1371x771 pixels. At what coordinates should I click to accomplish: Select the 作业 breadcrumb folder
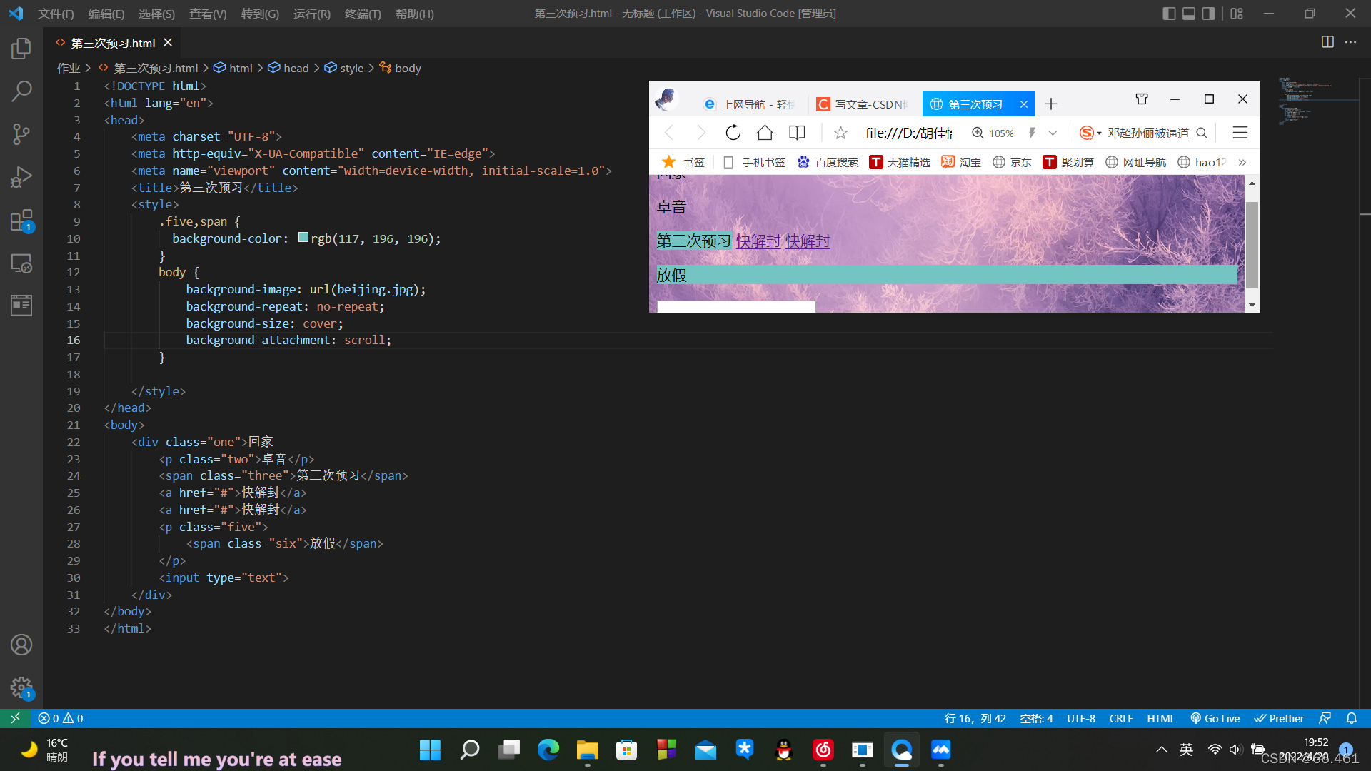pyautogui.click(x=69, y=68)
